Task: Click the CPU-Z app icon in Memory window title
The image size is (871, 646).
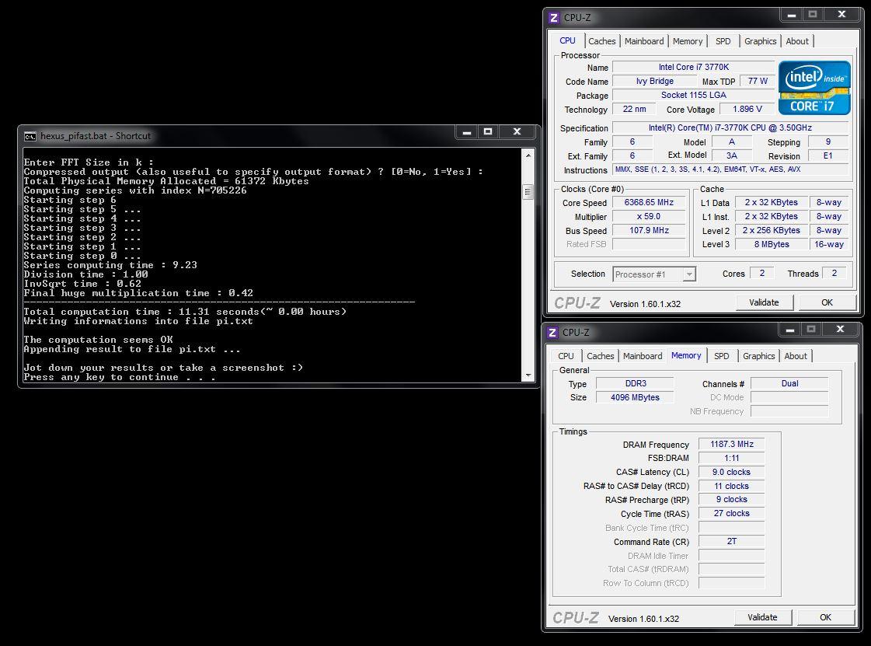Action: point(552,333)
